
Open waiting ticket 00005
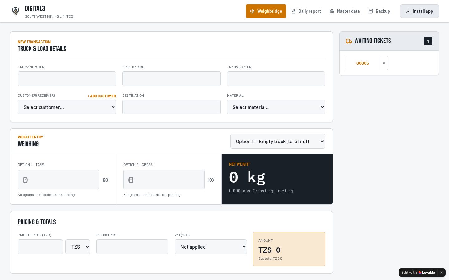tap(362, 63)
